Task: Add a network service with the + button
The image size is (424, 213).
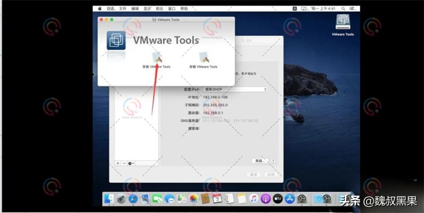Action: coord(117,163)
